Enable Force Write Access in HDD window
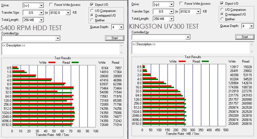The image size is (257, 139). [x=51, y=4]
